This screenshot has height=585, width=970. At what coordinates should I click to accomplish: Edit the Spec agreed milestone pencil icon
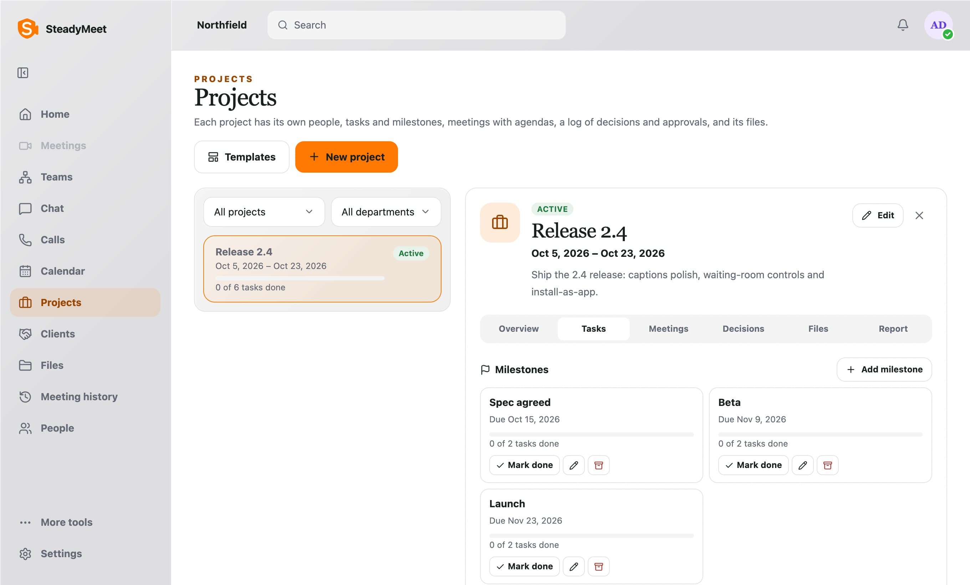[573, 465]
